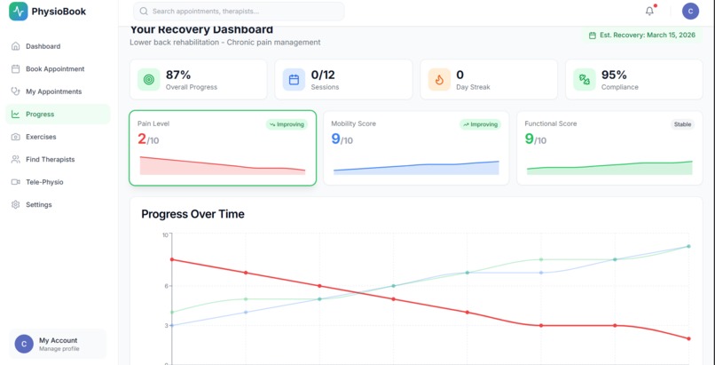Click the 9/10 Mobility Score value
Screen dimensions: 715x365
(342, 139)
